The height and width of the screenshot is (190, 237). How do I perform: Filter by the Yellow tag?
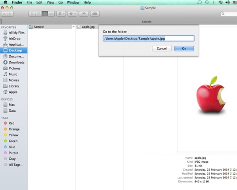click(14, 135)
